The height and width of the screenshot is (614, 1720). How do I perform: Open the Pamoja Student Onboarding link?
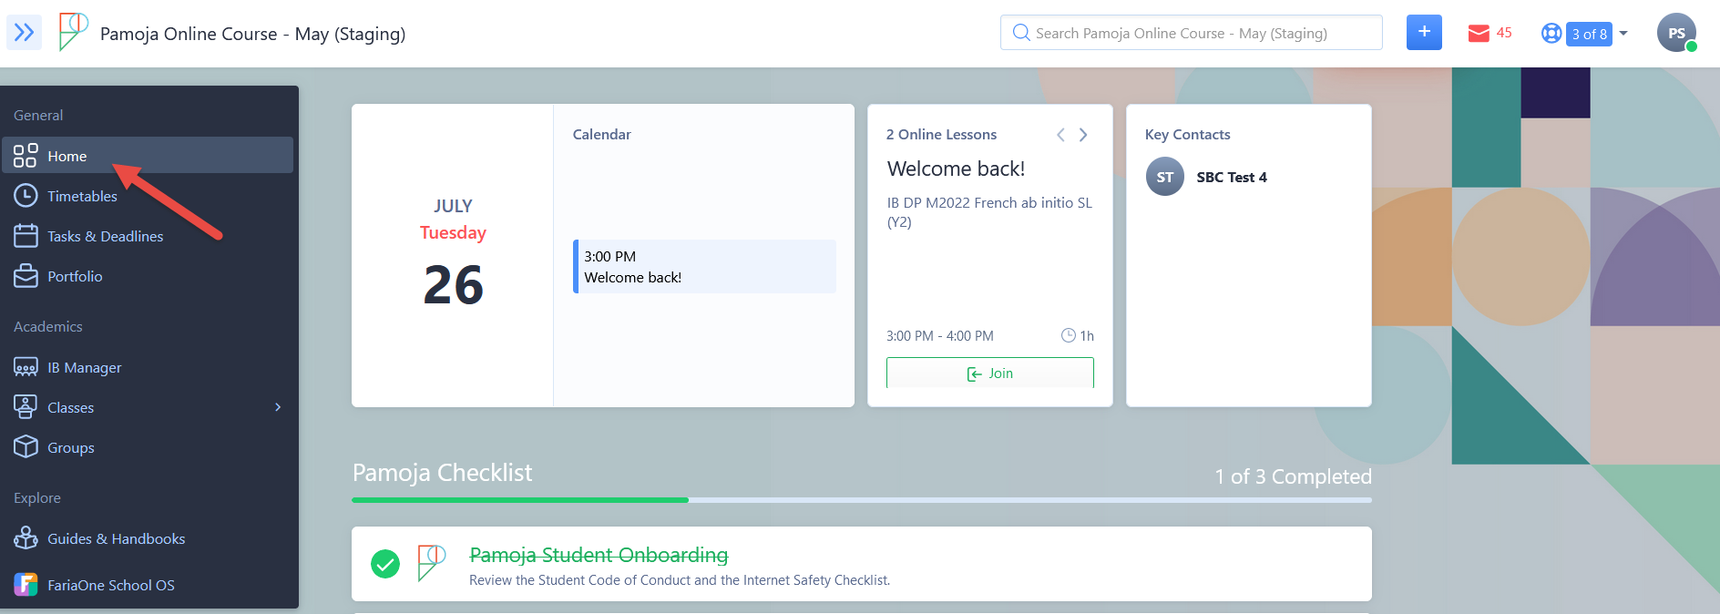599,555
